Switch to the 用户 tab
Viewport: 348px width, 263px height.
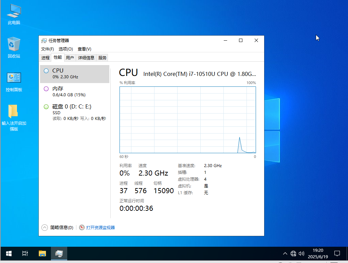point(70,58)
